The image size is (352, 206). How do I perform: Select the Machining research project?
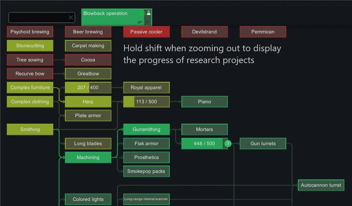pos(88,158)
